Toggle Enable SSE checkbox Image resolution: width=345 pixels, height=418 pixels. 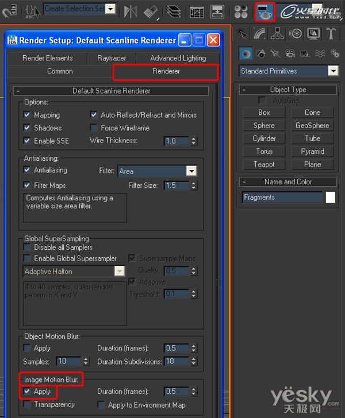(x=27, y=141)
